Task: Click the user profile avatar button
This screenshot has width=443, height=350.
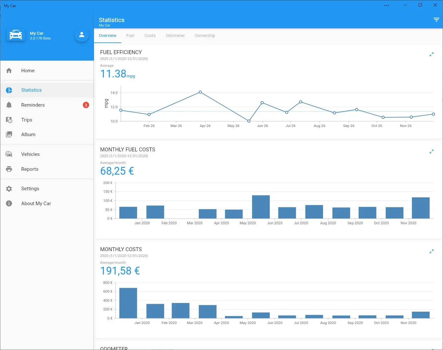Action: coord(82,35)
